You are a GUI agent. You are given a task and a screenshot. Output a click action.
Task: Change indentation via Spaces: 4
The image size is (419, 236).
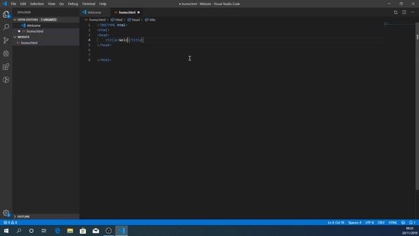tap(355, 222)
